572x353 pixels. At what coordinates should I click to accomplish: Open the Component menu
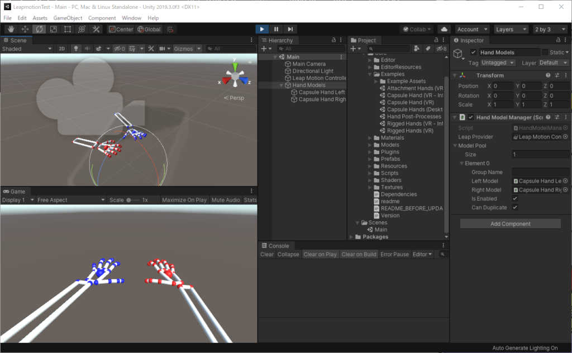[102, 18]
